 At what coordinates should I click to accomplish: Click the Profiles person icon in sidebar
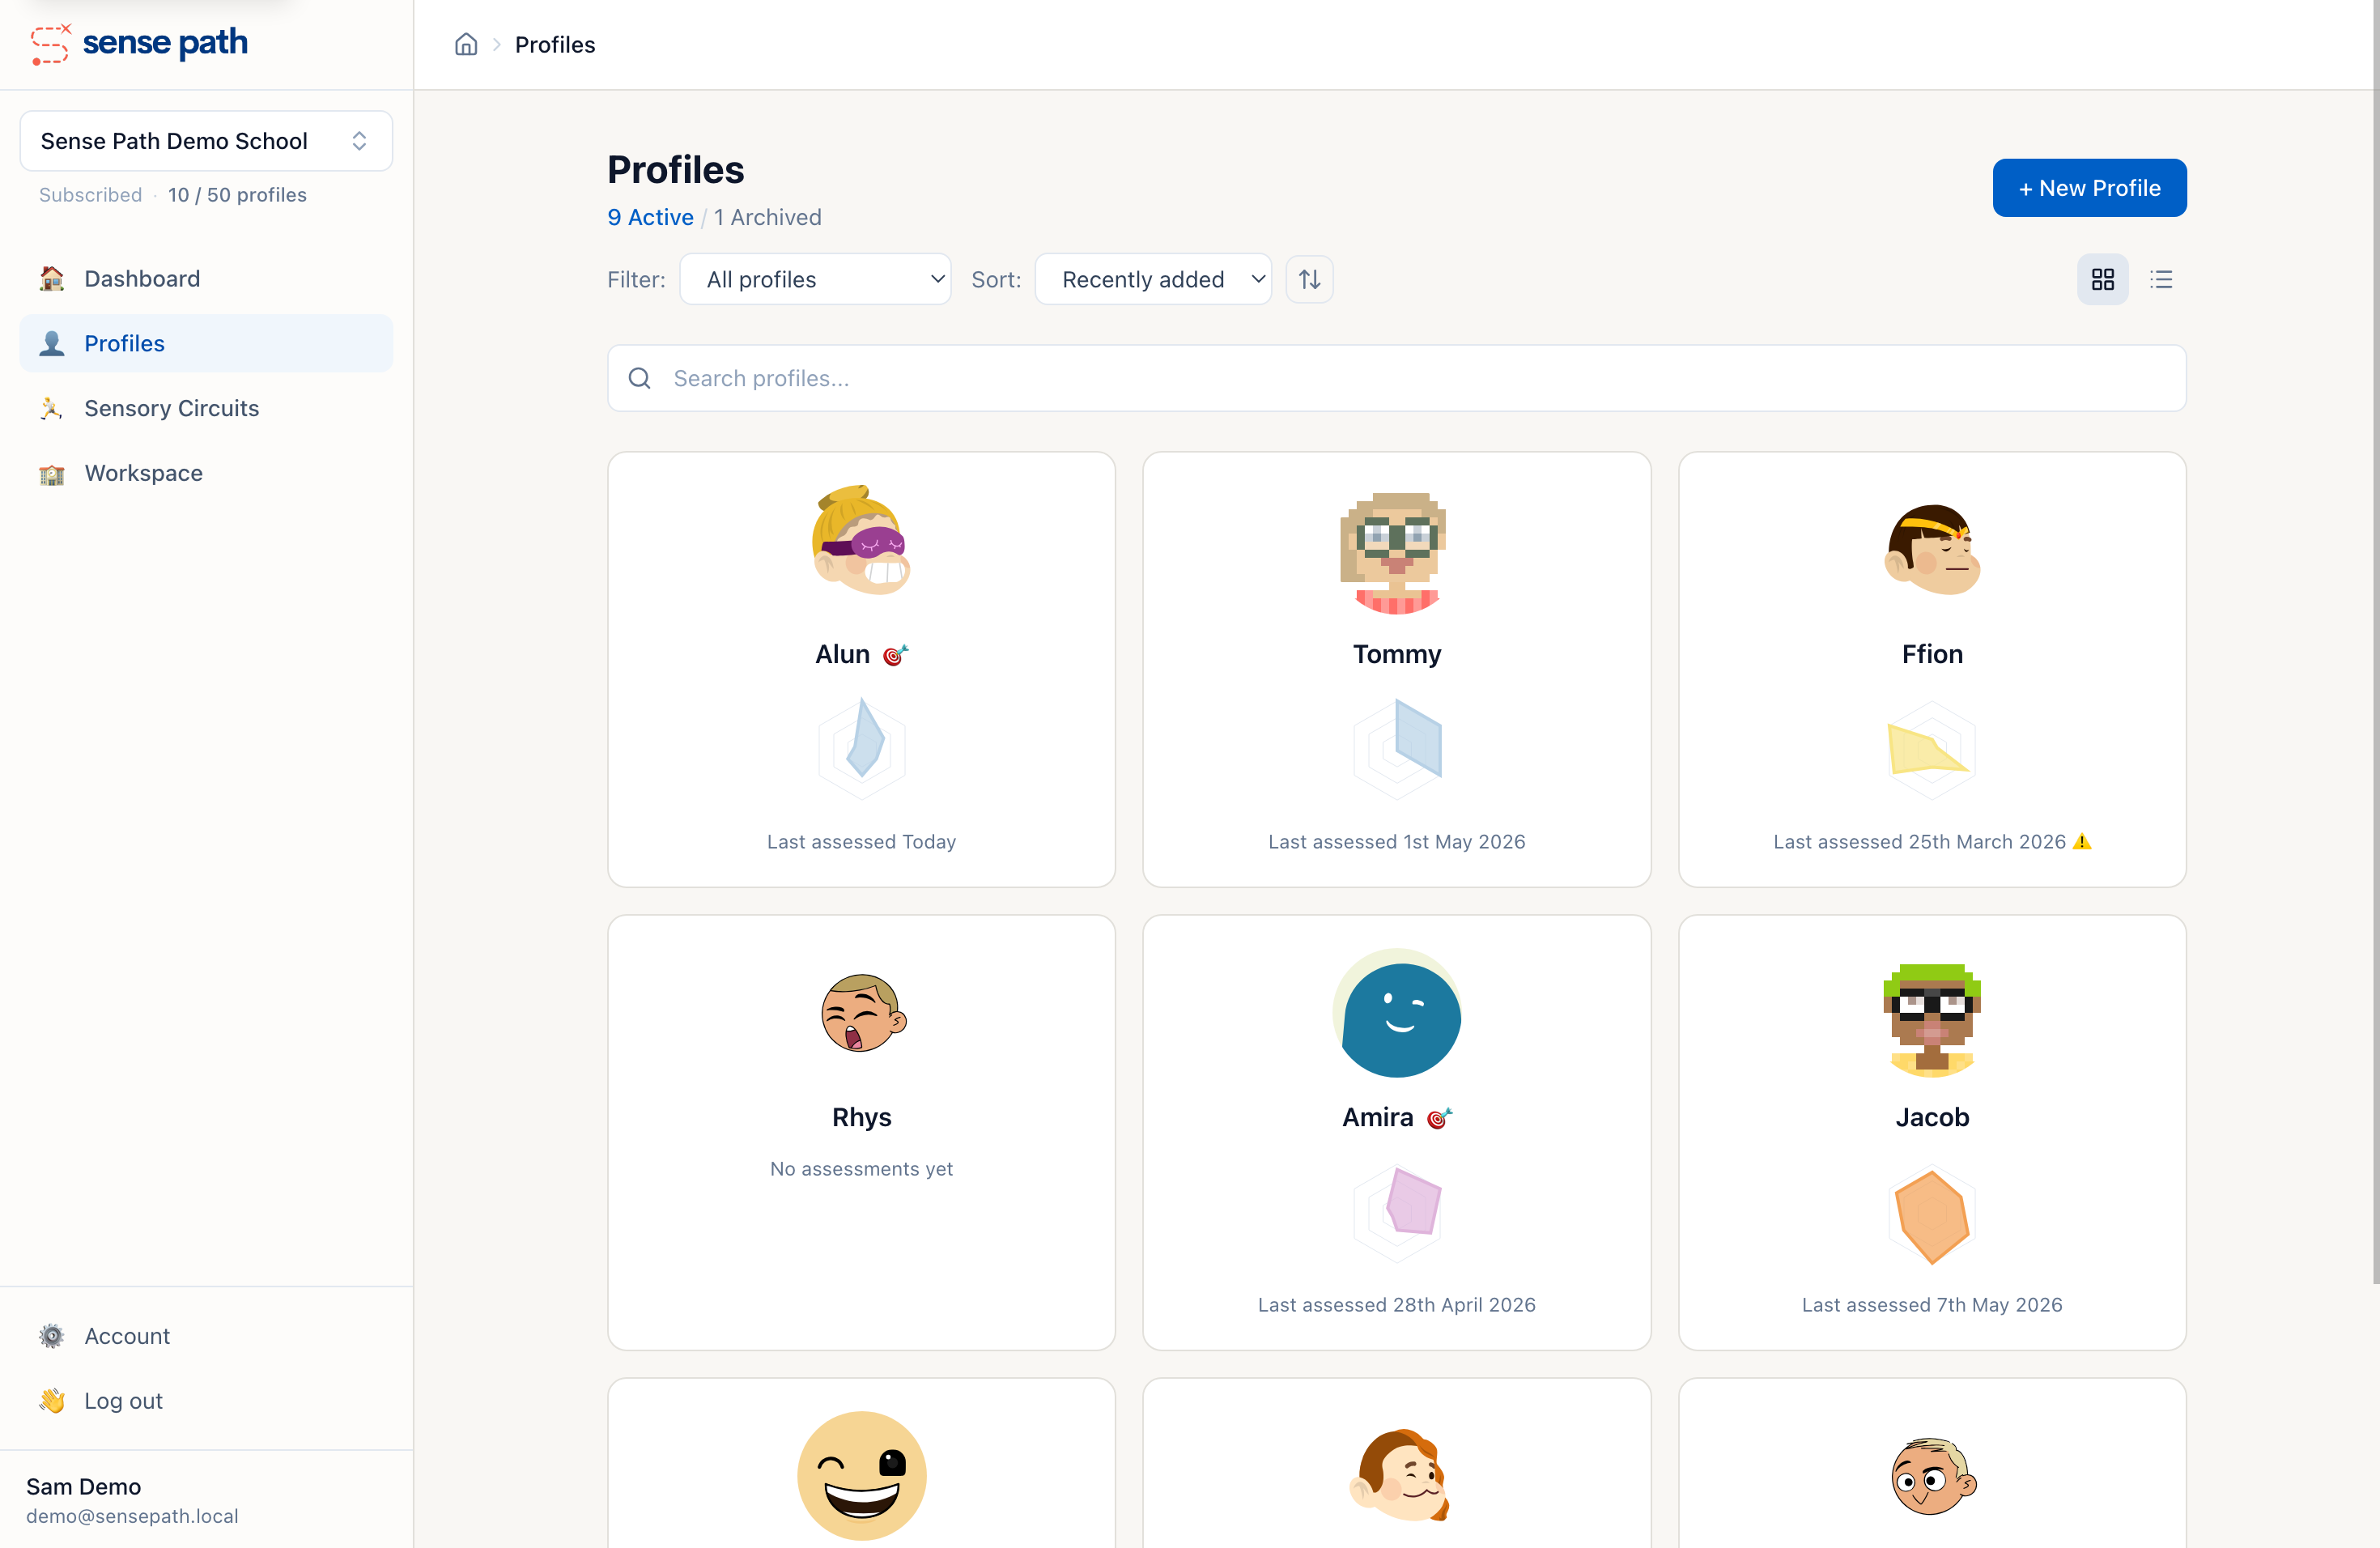[52, 343]
